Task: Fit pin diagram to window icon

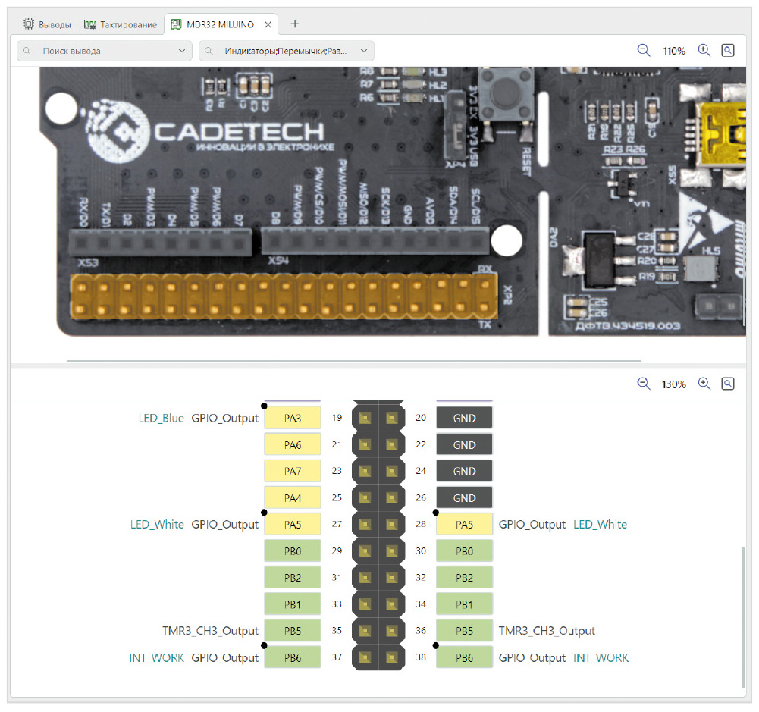Action: pos(728,384)
